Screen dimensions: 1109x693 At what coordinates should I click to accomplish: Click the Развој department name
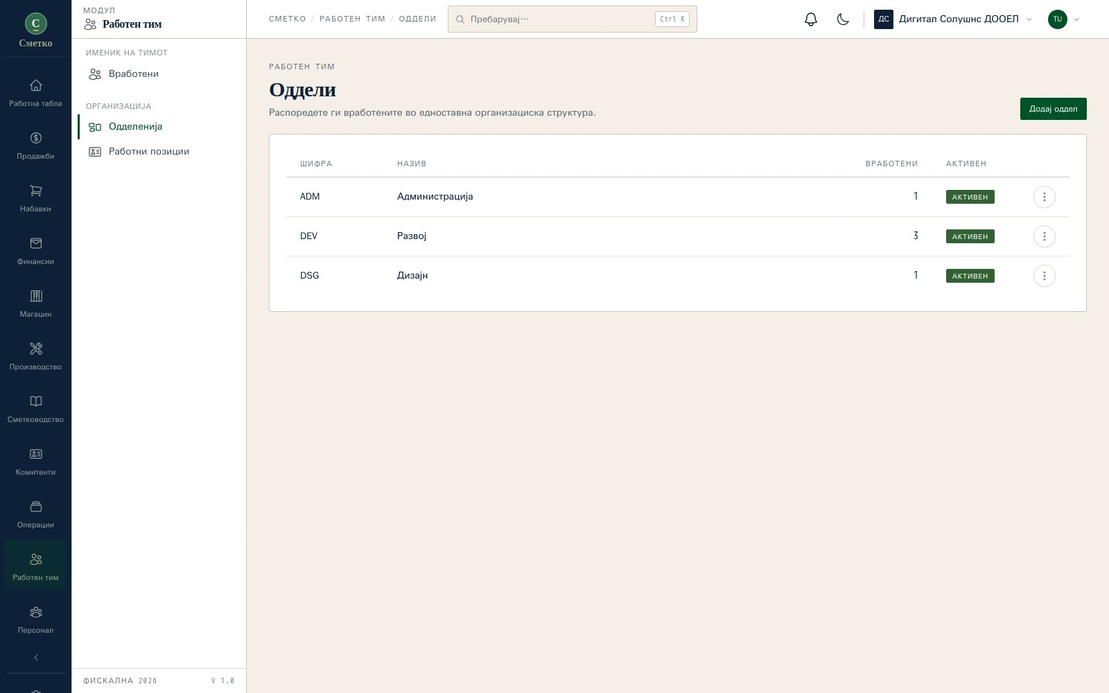[x=412, y=236]
